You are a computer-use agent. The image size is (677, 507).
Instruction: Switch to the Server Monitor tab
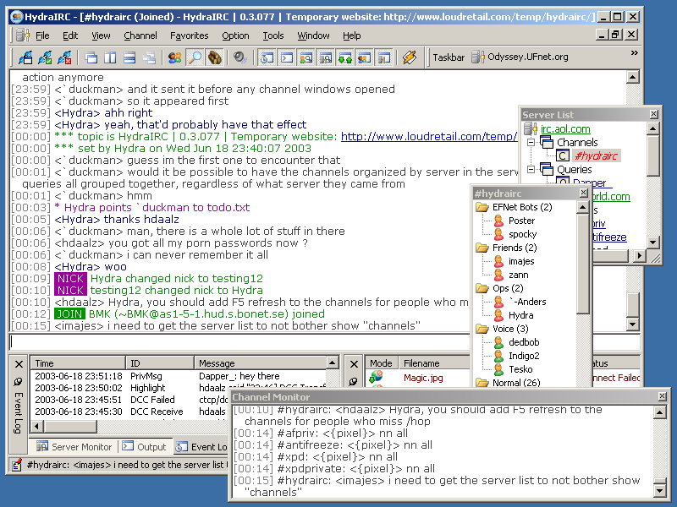click(x=74, y=447)
